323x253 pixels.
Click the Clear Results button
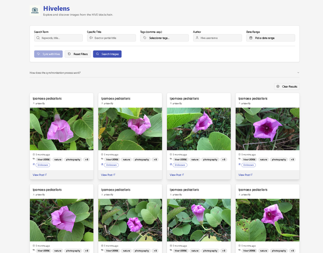(x=287, y=87)
